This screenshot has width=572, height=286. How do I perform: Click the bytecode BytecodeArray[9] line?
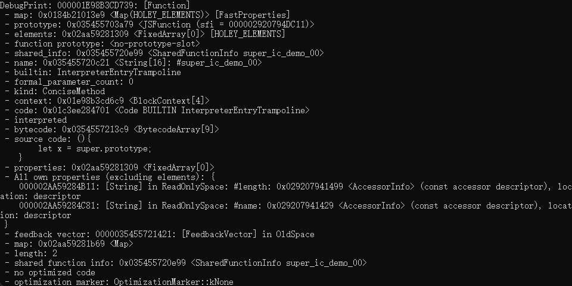pyautogui.click(x=112, y=129)
